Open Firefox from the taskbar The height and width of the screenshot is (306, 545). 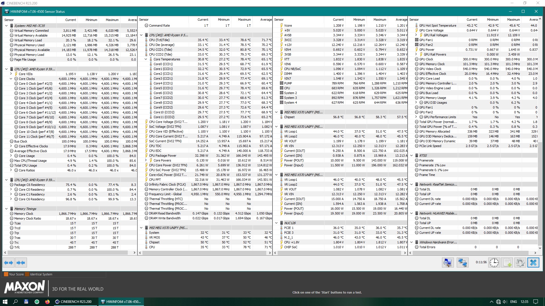(47, 302)
